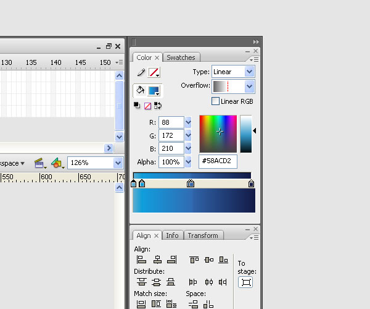The image size is (370, 309).
Task: Select the fill color paint bucket icon
Action: (141, 90)
